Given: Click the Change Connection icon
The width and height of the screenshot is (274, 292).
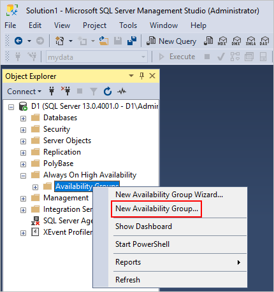Looking at the screenshot, I should tap(32, 57).
